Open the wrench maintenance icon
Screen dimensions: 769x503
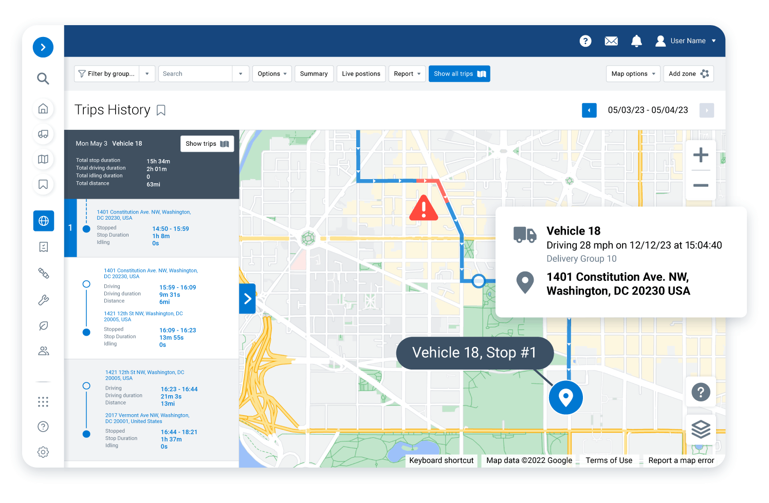coord(44,300)
